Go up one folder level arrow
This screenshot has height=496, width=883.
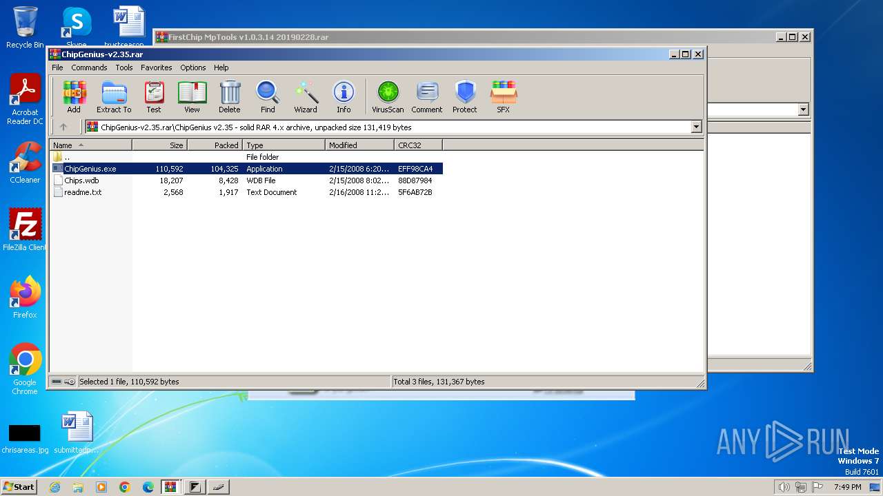[x=63, y=127]
